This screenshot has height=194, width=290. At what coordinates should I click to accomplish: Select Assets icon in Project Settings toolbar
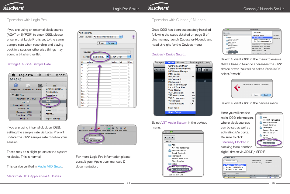coord(125,128)
